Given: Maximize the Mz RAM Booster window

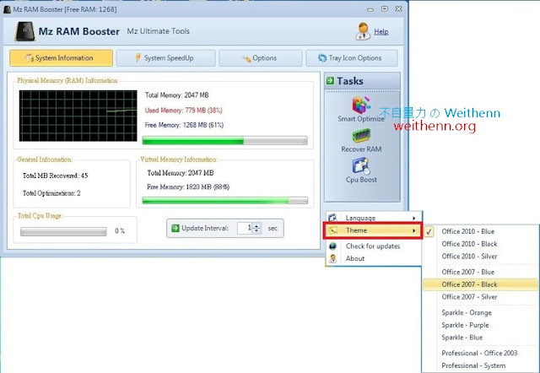Looking at the screenshot, I should point(385,9).
